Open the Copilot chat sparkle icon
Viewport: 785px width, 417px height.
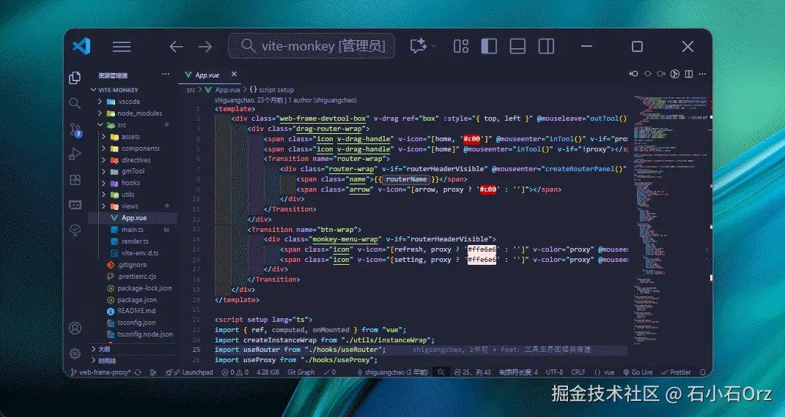pos(418,46)
